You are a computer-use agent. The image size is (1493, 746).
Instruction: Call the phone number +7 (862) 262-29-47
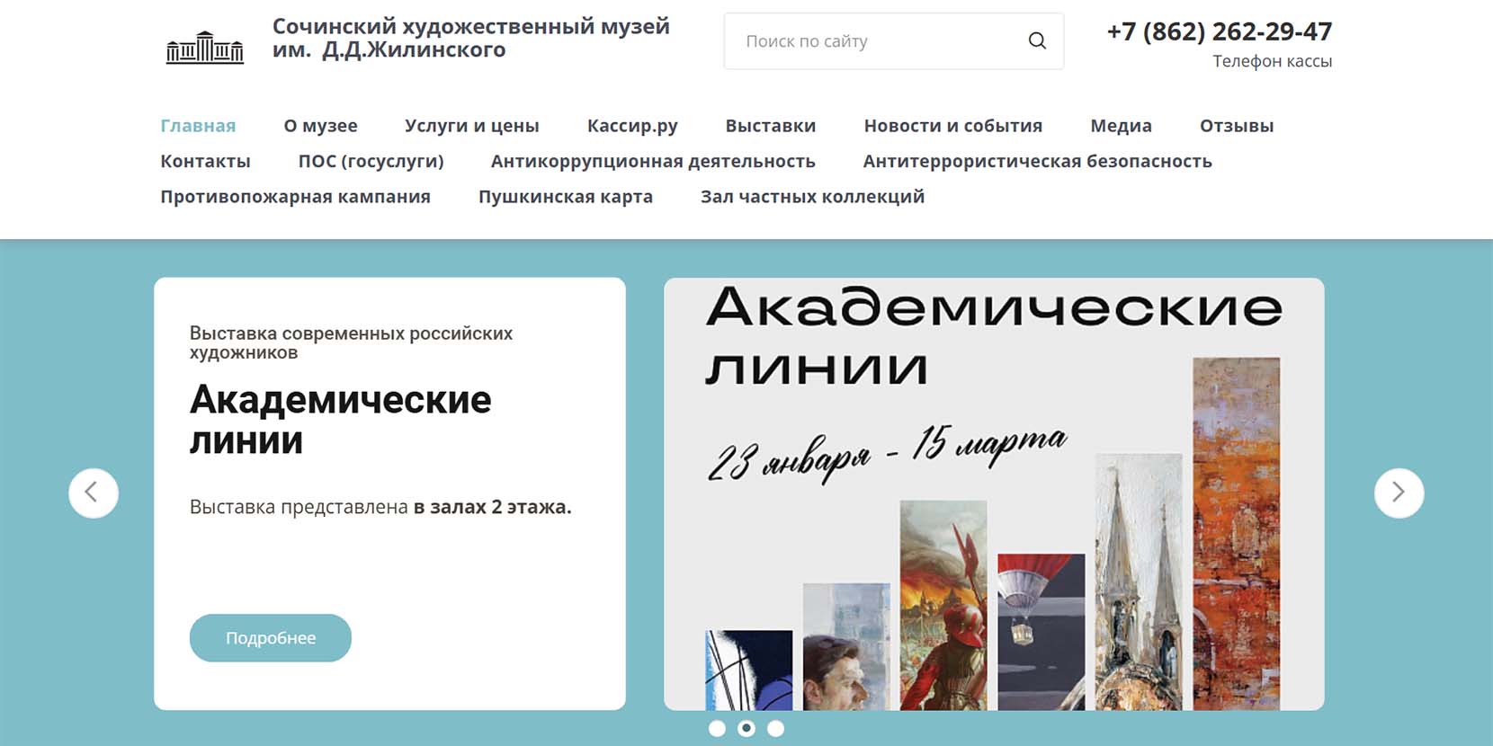coord(1219,32)
